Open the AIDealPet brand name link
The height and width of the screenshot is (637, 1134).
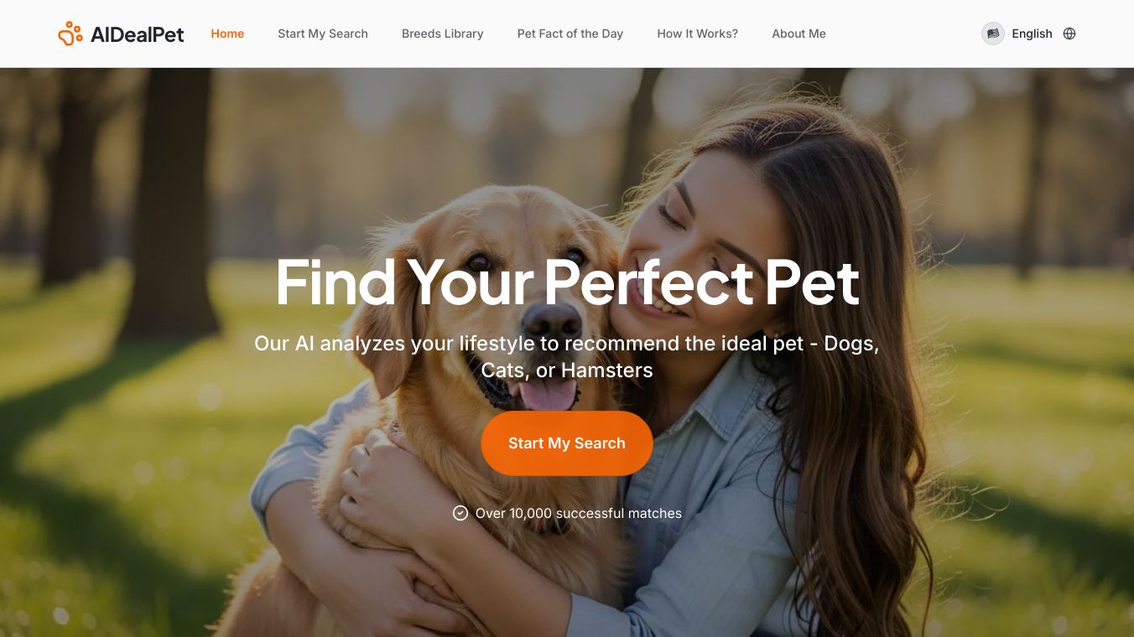pos(137,34)
